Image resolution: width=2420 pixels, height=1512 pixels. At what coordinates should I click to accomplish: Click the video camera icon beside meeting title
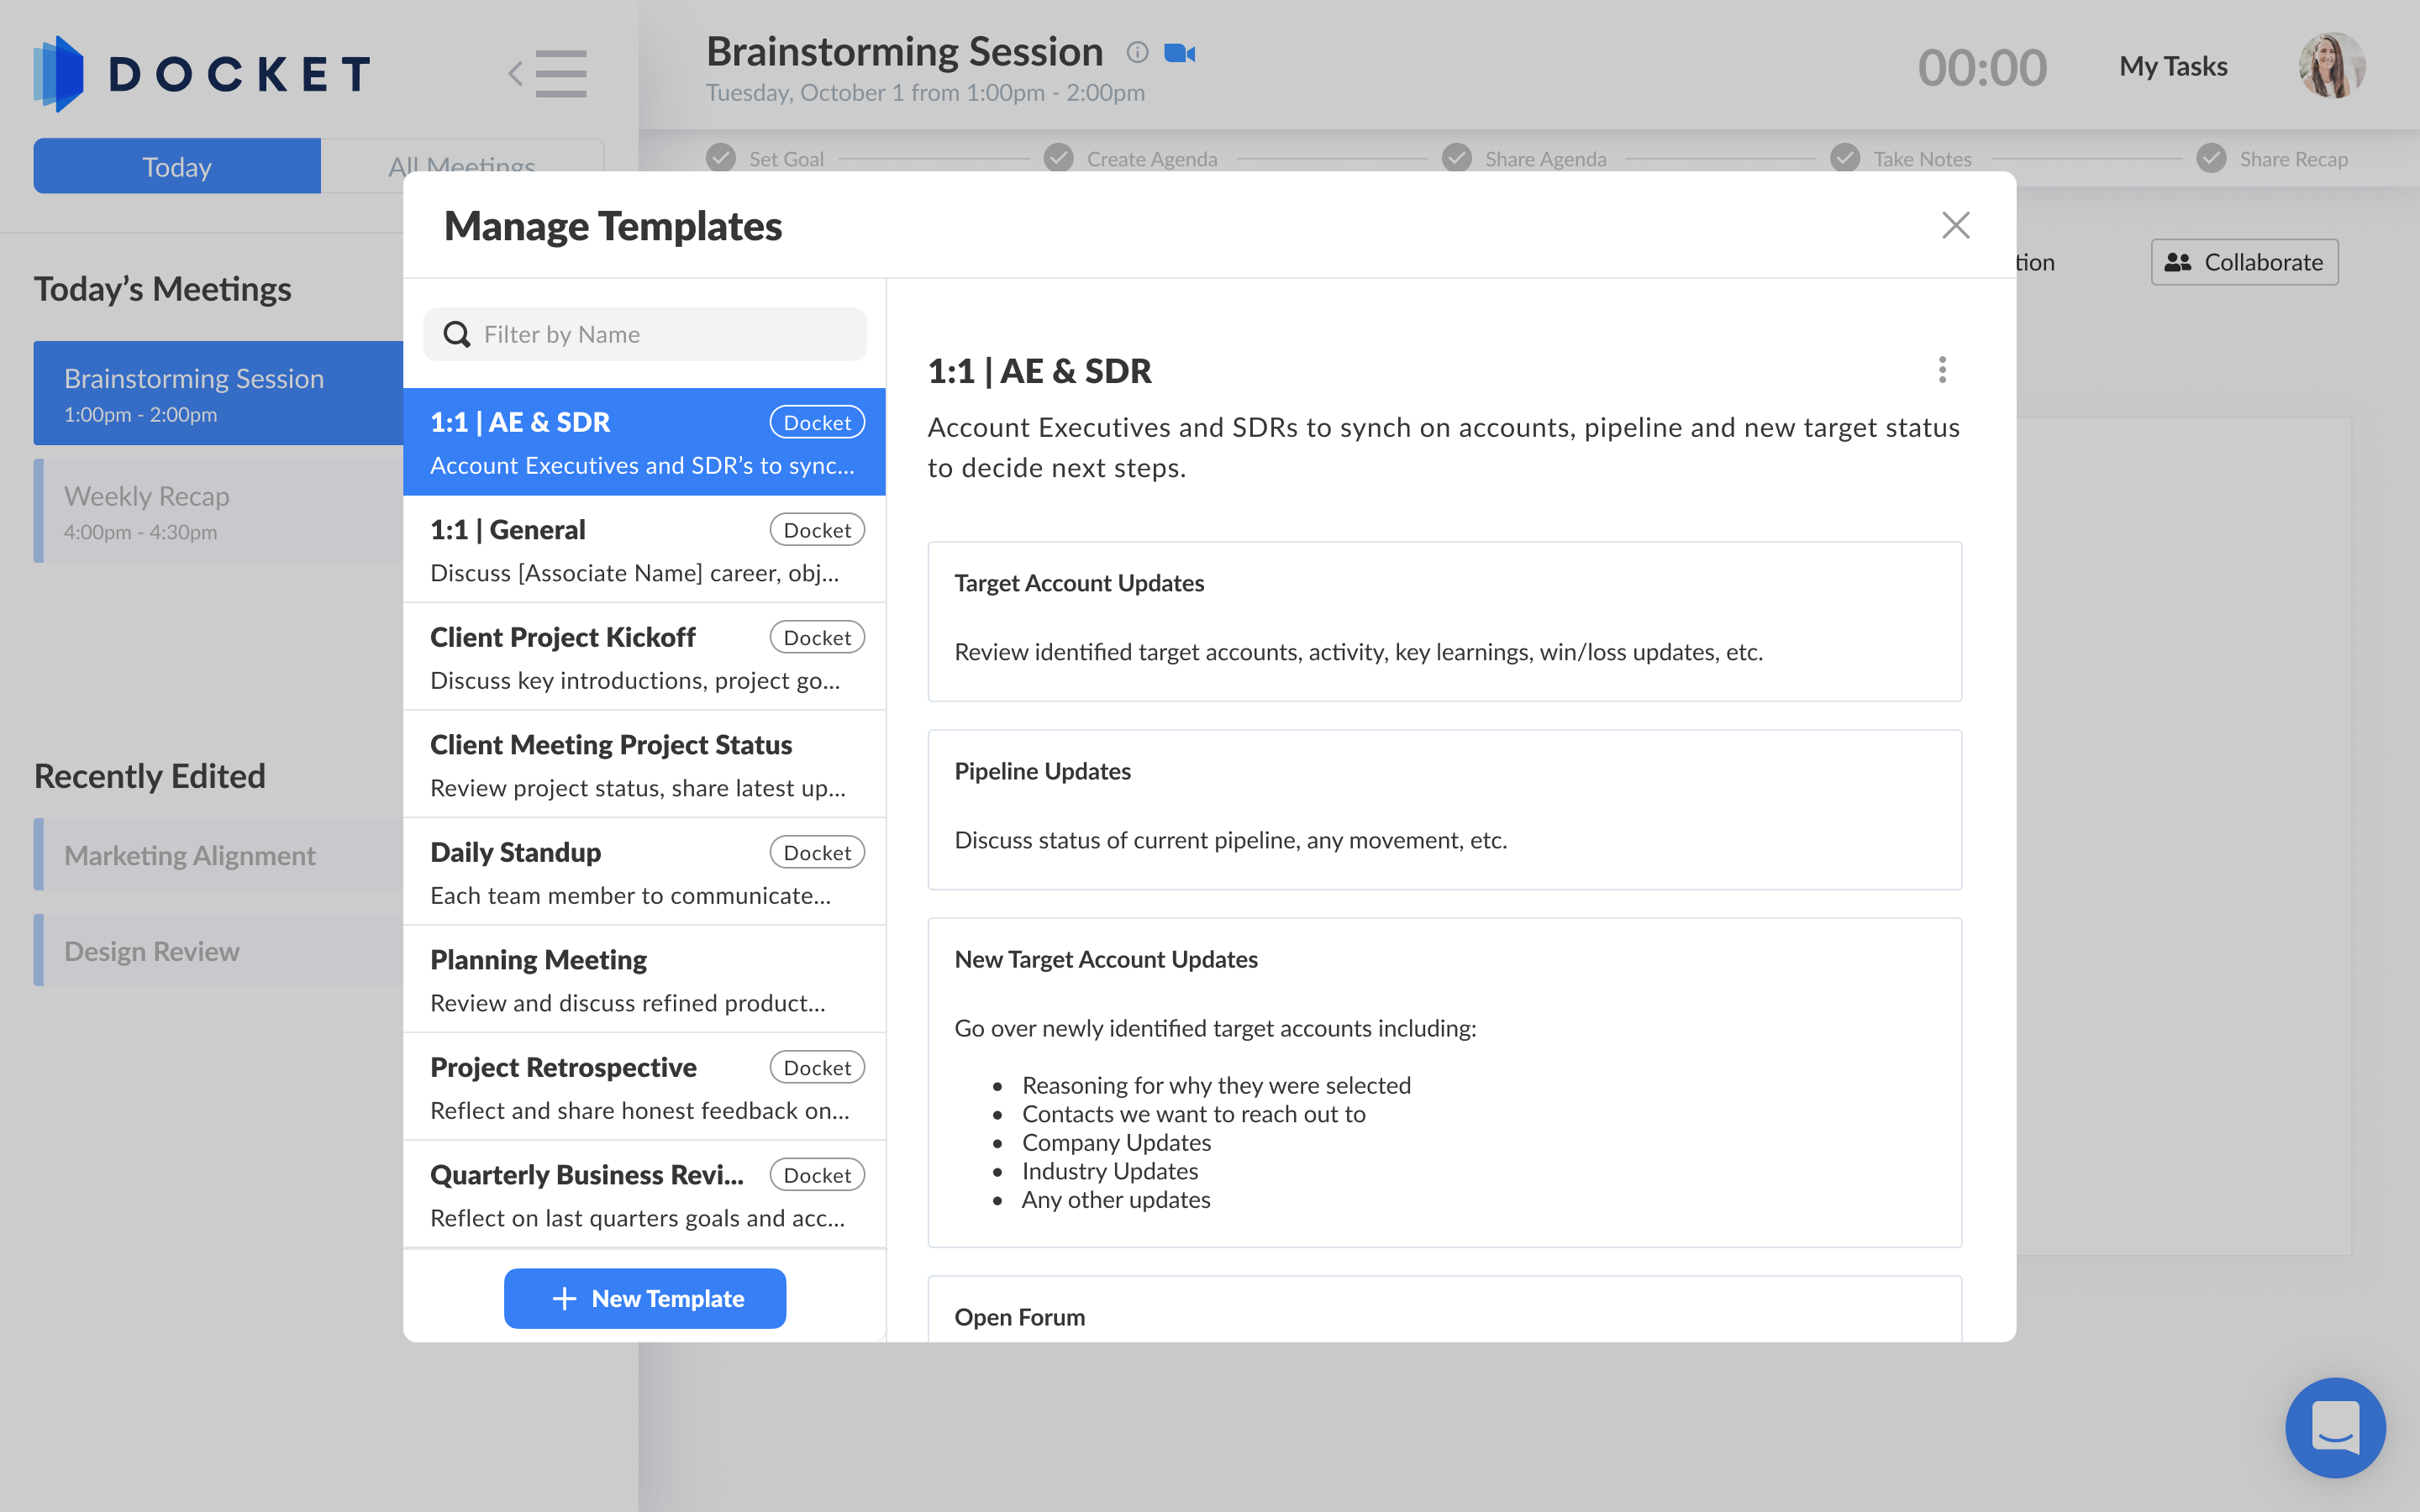(x=1179, y=53)
